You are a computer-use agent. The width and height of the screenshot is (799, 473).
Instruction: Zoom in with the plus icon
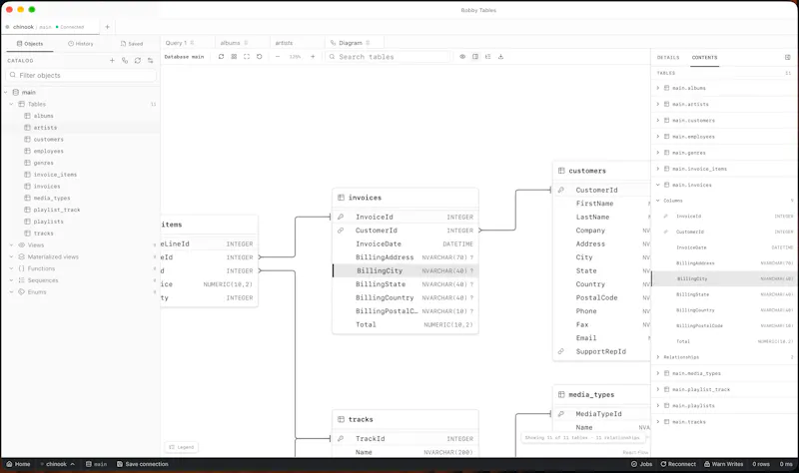pyautogui.click(x=313, y=57)
